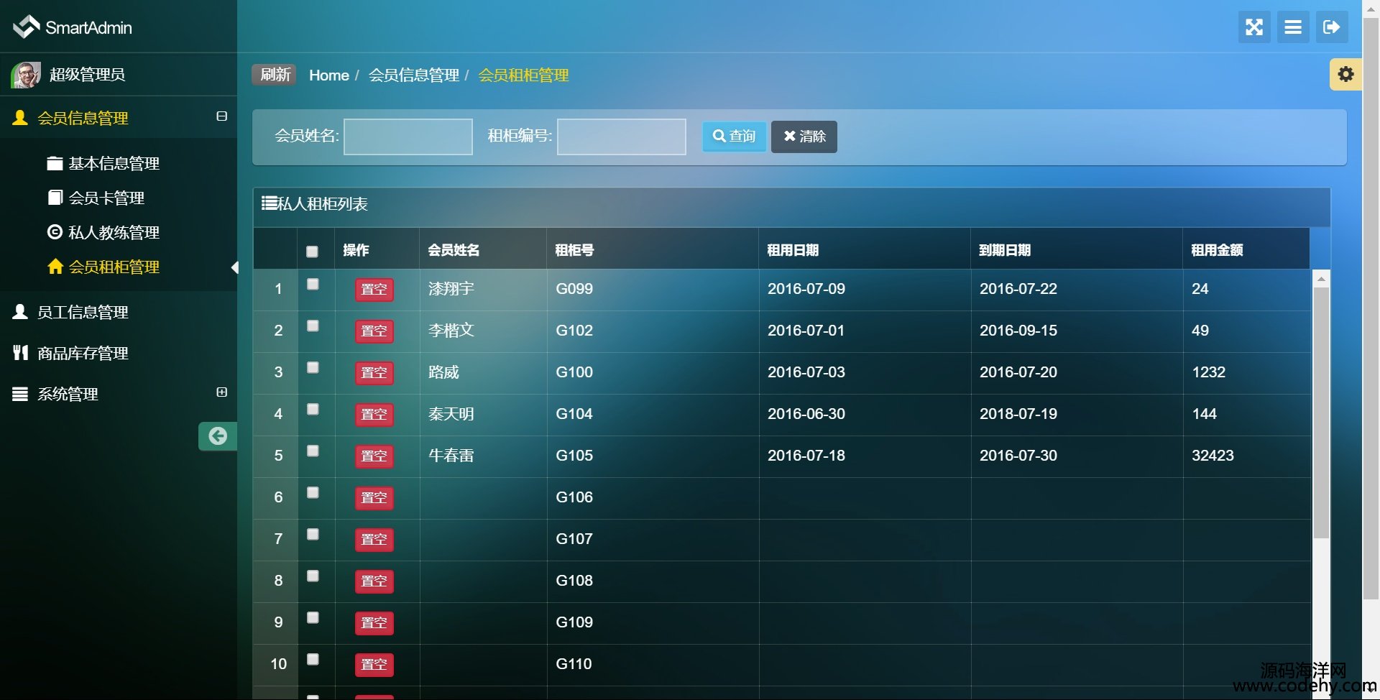Image resolution: width=1380 pixels, height=700 pixels.
Task: Check the checkbox for row 4 秦天明
Action: (x=313, y=409)
